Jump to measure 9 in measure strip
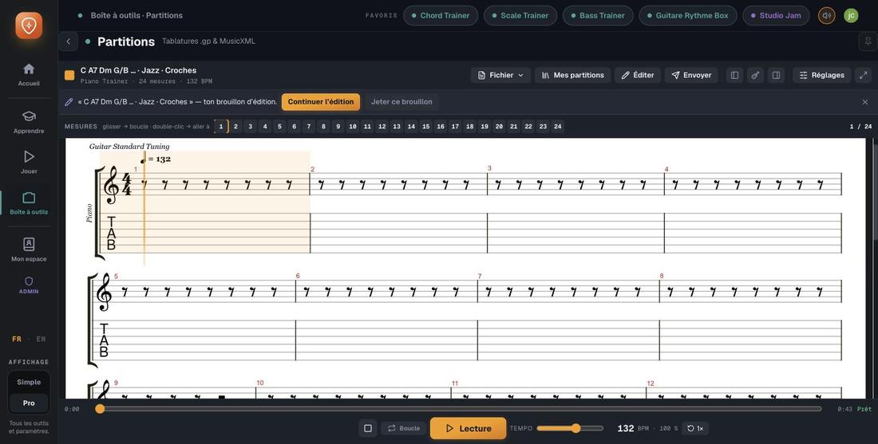Screen dimensions: 878x444 click(x=338, y=127)
